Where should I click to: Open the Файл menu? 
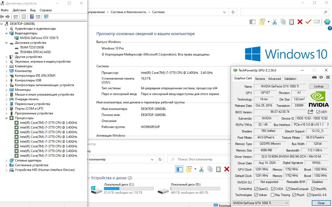click(4, 10)
